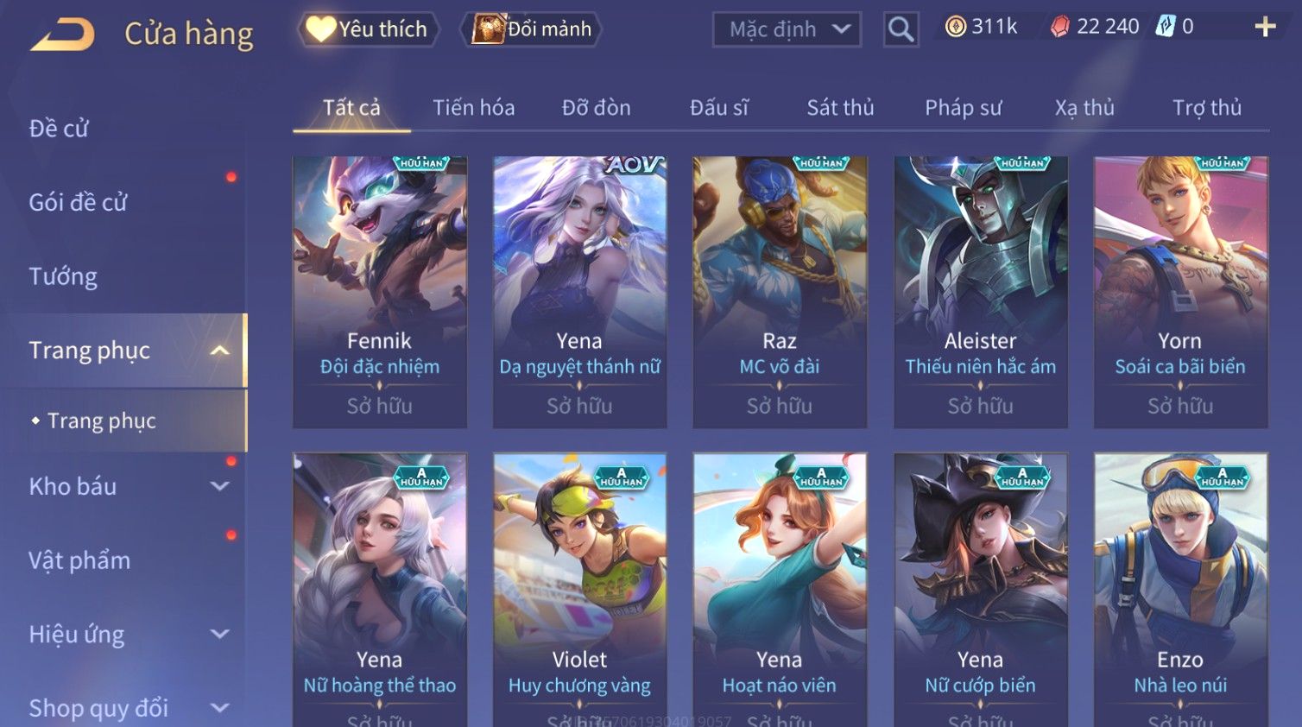This screenshot has width=1302, height=727.
Task: Switch to the Sát thủ tab
Action: pos(840,108)
